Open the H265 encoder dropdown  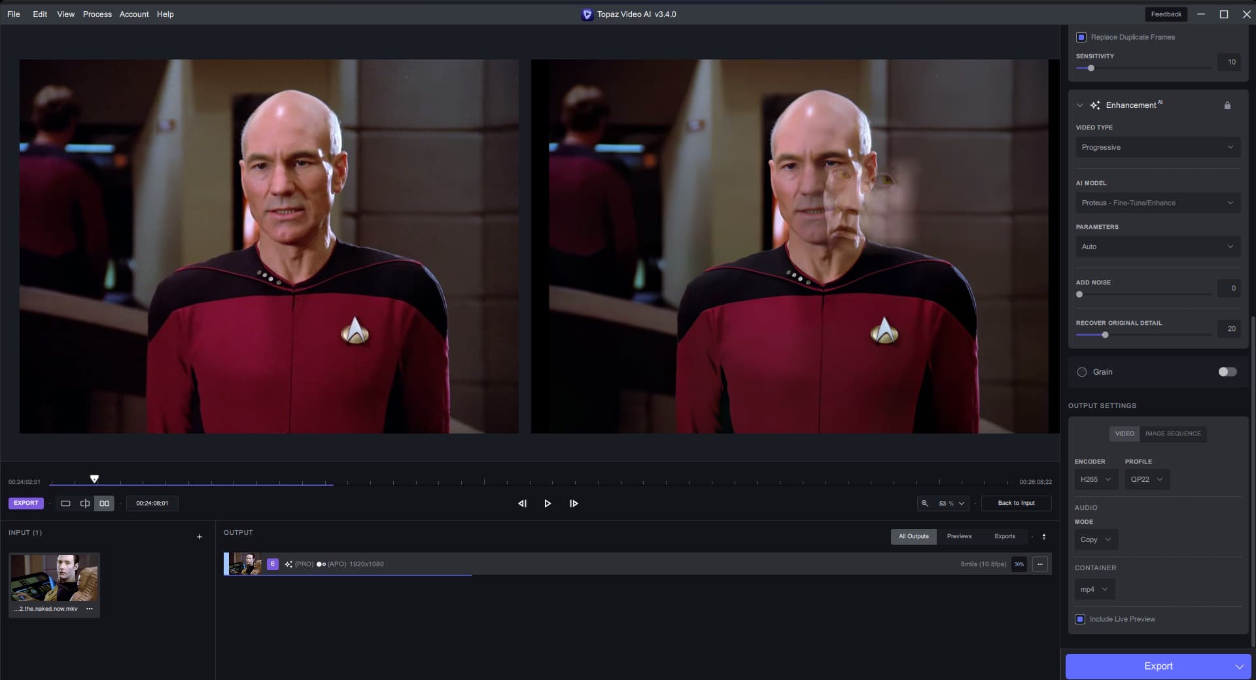coord(1096,479)
